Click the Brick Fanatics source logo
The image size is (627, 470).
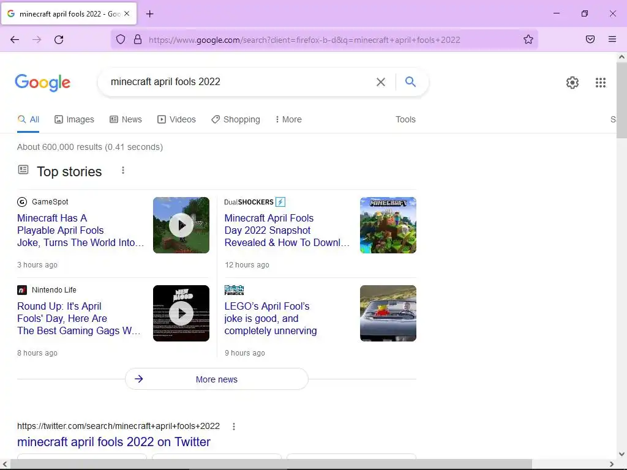click(235, 289)
